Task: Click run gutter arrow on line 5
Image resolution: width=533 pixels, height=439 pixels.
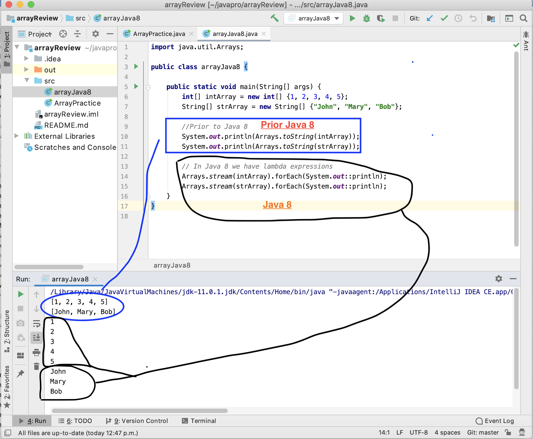Action: point(136,86)
